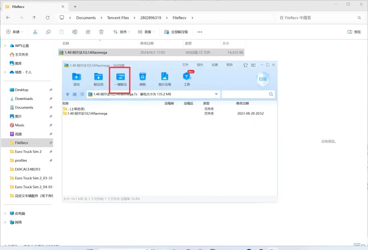Toggle the 预览 preview pane button

pos(354,32)
